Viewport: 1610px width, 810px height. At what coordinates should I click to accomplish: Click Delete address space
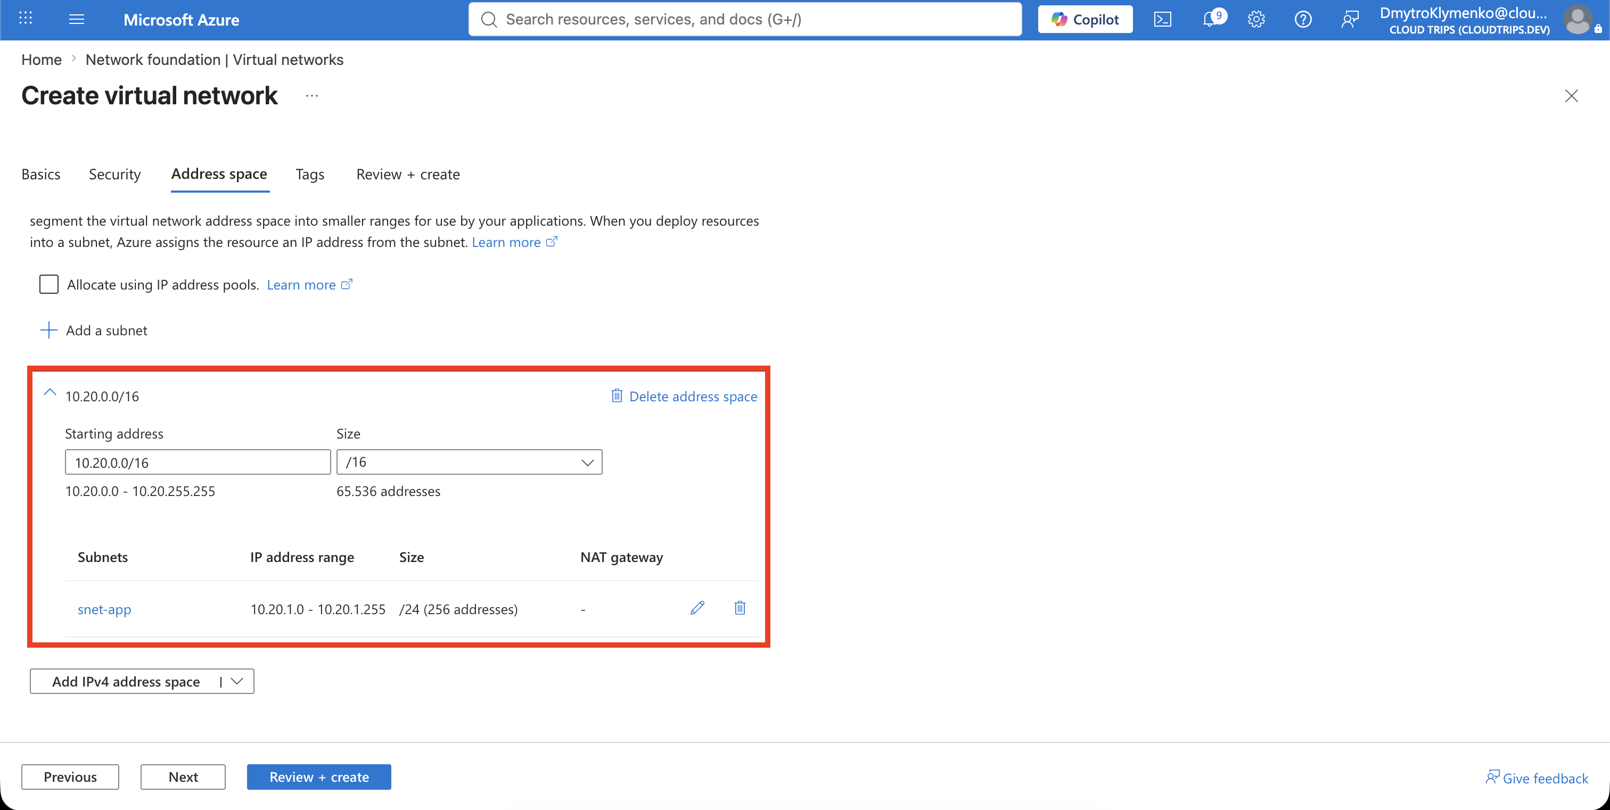pyautogui.click(x=684, y=396)
